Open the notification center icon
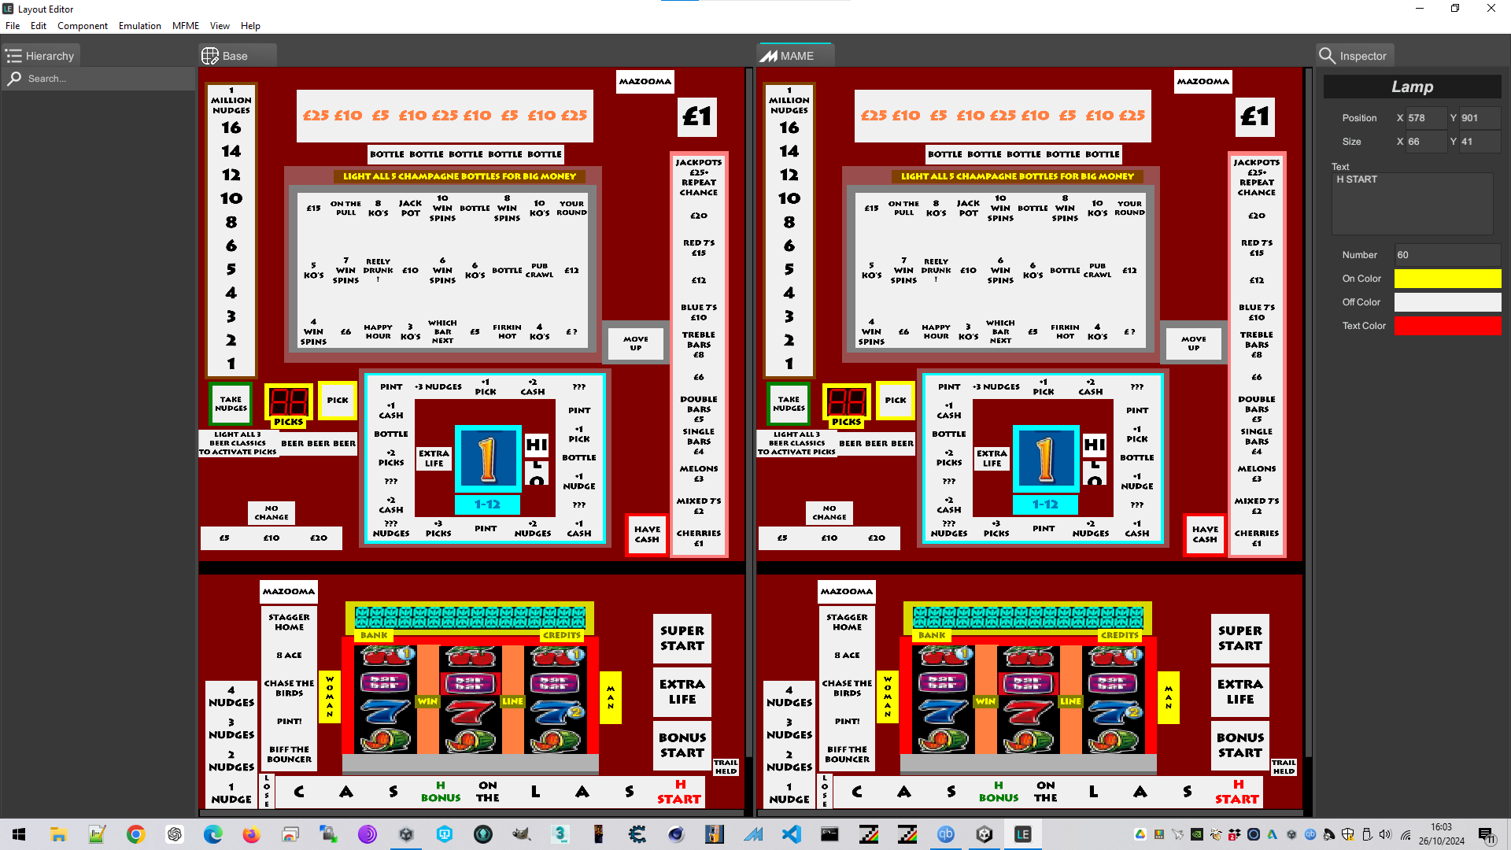Viewport: 1511px width, 850px height. click(x=1487, y=835)
